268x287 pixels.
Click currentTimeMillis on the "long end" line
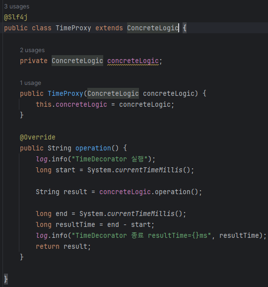coord(141,214)
